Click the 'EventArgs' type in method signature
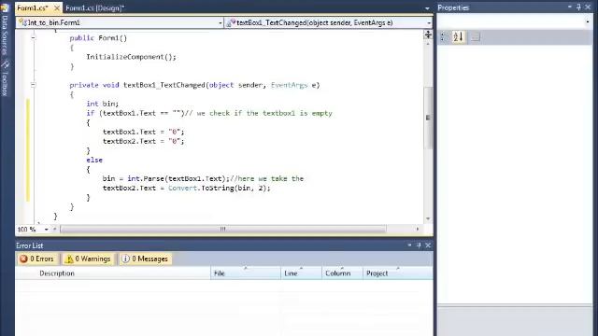The image size is (598, 336). click(289, 85)
